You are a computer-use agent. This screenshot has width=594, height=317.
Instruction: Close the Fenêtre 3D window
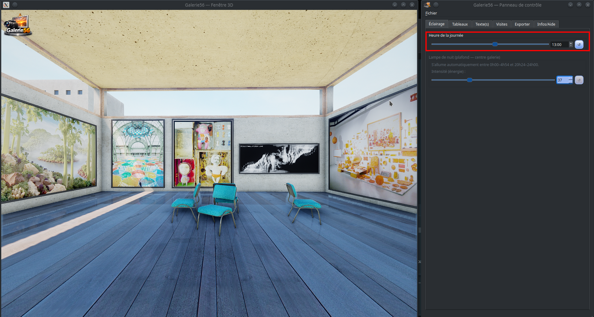pos(412,5)
